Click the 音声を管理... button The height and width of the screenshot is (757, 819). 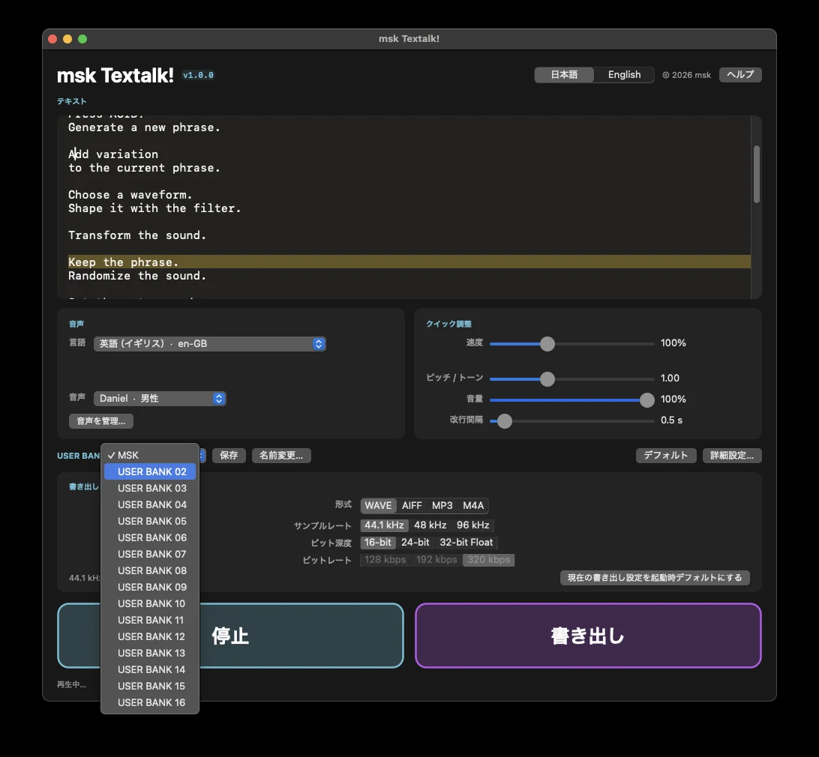coord(100,420)
